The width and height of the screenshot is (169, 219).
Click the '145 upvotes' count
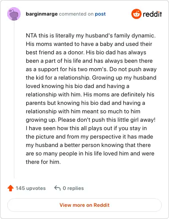tap(30, 188)
